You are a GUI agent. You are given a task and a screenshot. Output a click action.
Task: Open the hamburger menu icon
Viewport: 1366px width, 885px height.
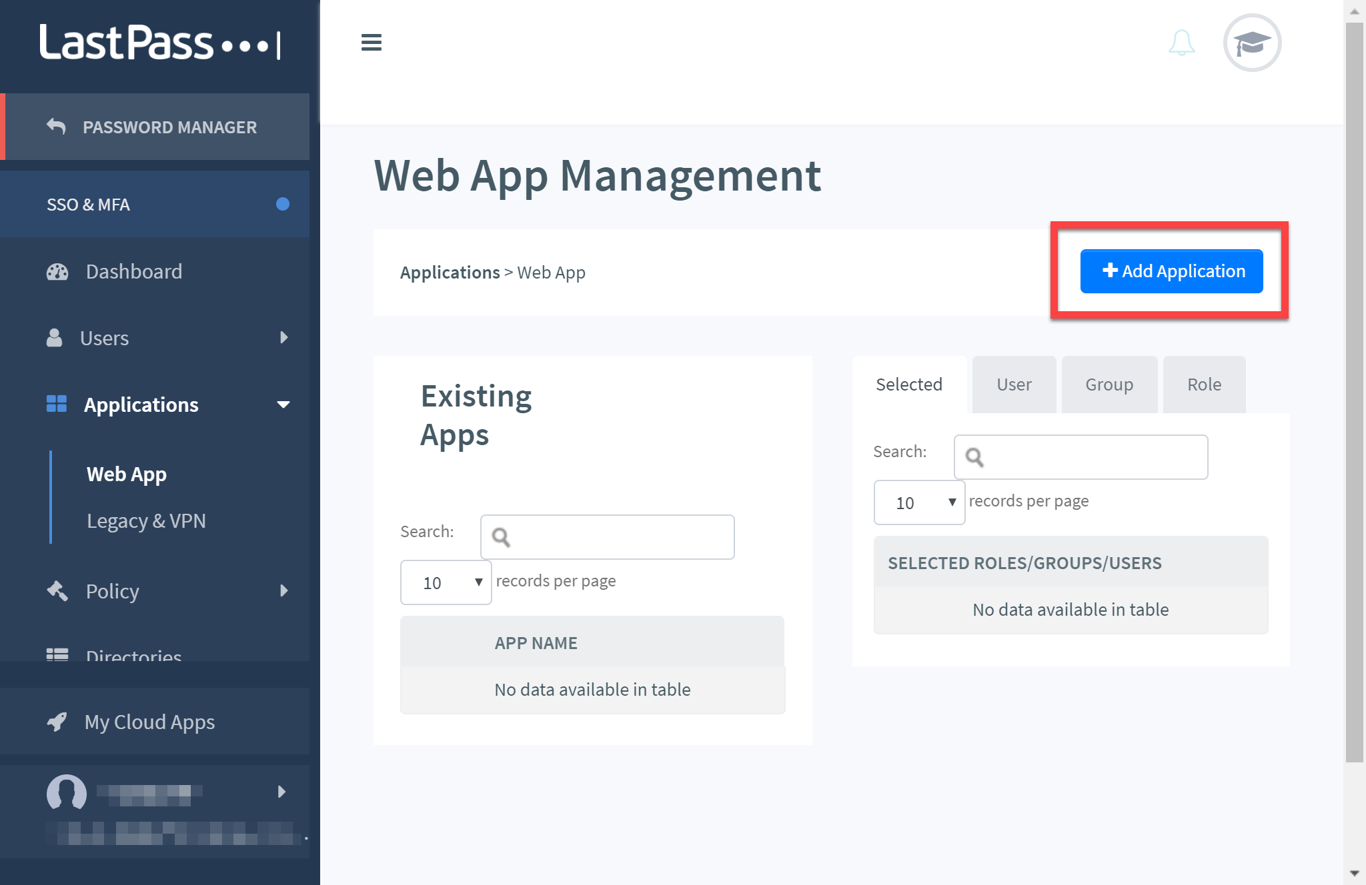tap(371, 43)
